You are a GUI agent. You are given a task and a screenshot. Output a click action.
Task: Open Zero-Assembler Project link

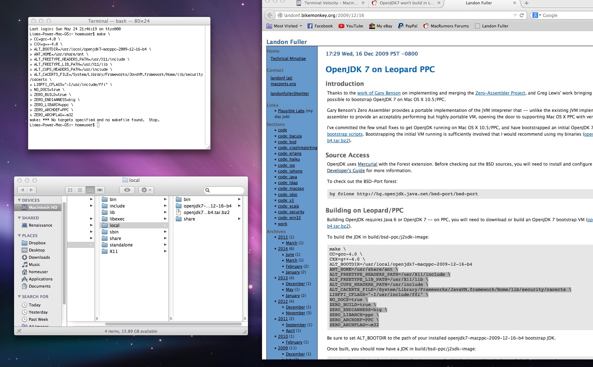coord(500,93)
